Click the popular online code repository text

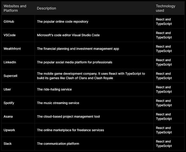(63, 22)
